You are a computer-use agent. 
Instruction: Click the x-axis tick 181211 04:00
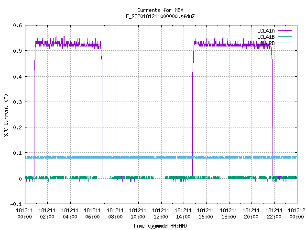[70, 214]
